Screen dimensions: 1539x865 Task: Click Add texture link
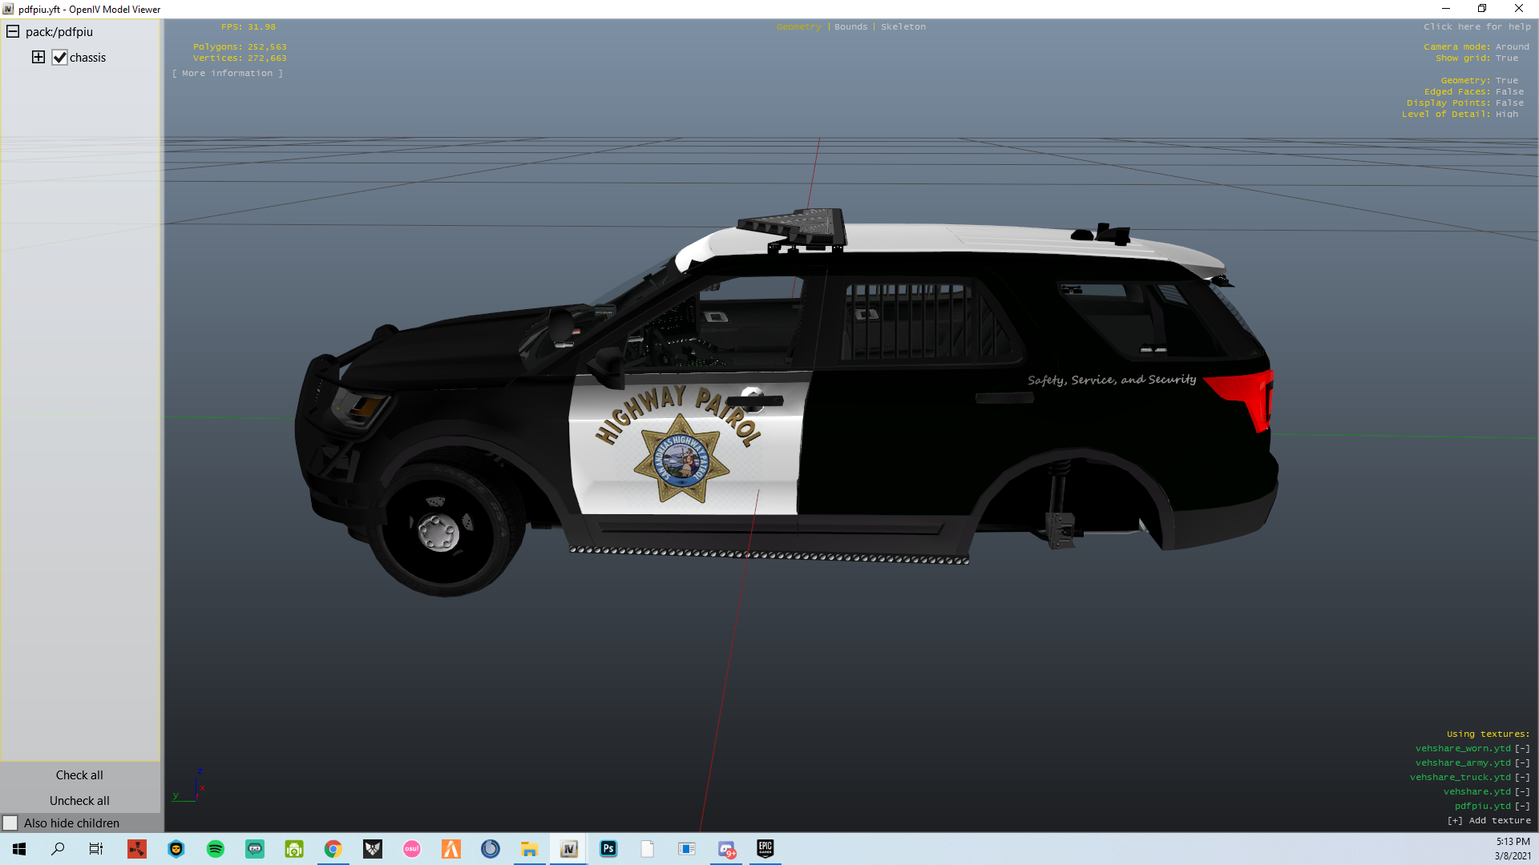coord(1489,821)
